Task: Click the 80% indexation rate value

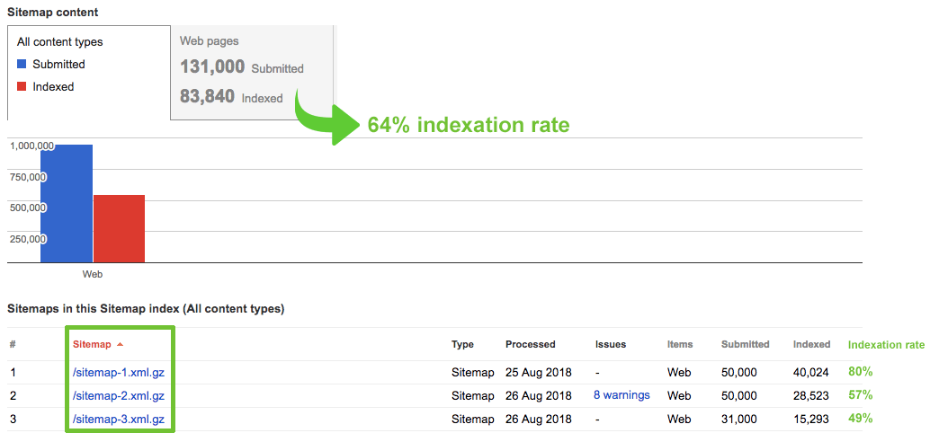Action: pos(860,371)
